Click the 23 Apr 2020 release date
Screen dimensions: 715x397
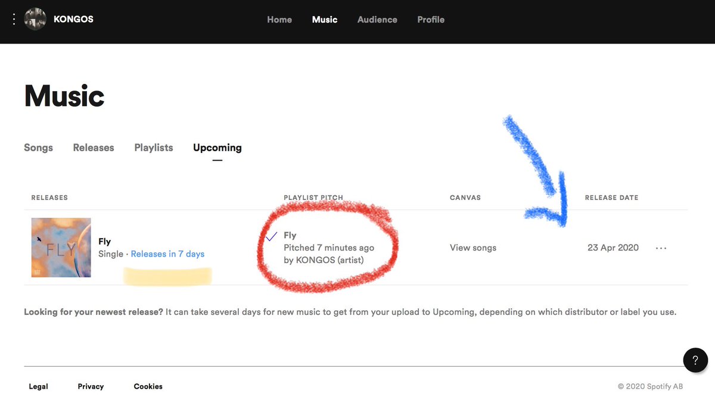[x=613, y=248]
